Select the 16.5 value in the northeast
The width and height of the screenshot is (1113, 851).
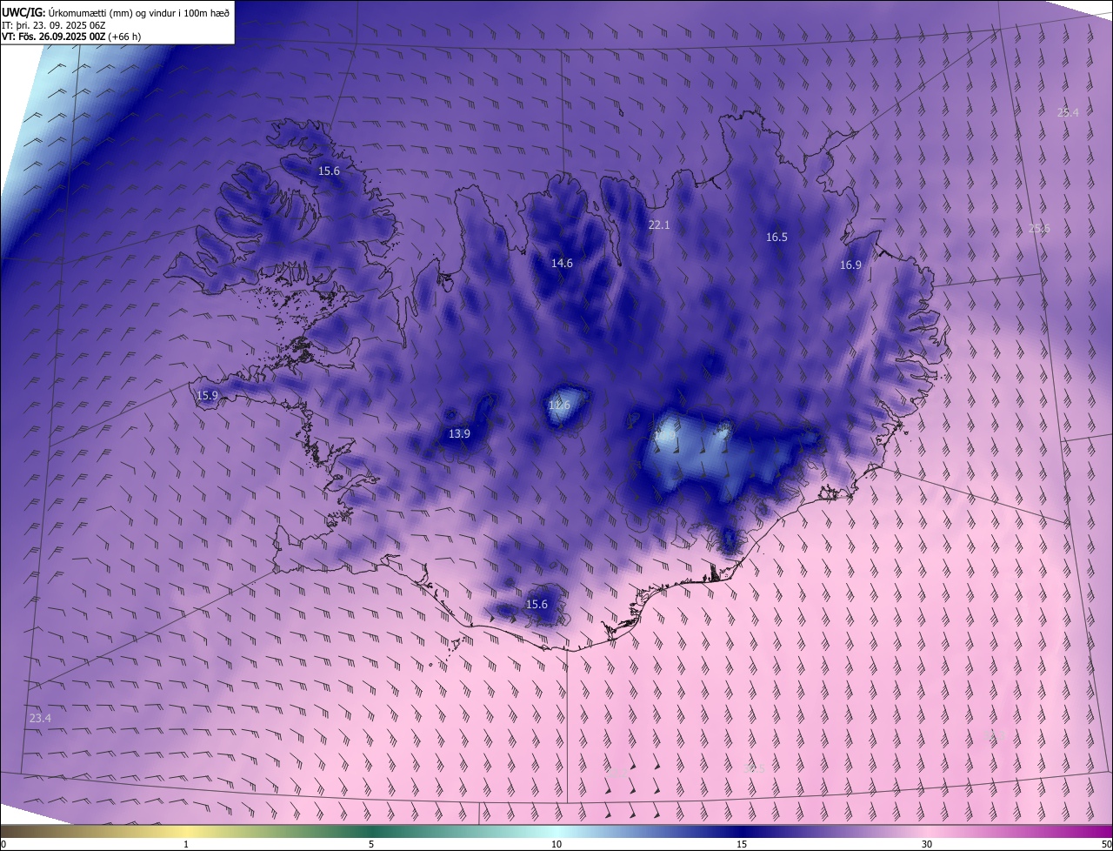(776, 238)
